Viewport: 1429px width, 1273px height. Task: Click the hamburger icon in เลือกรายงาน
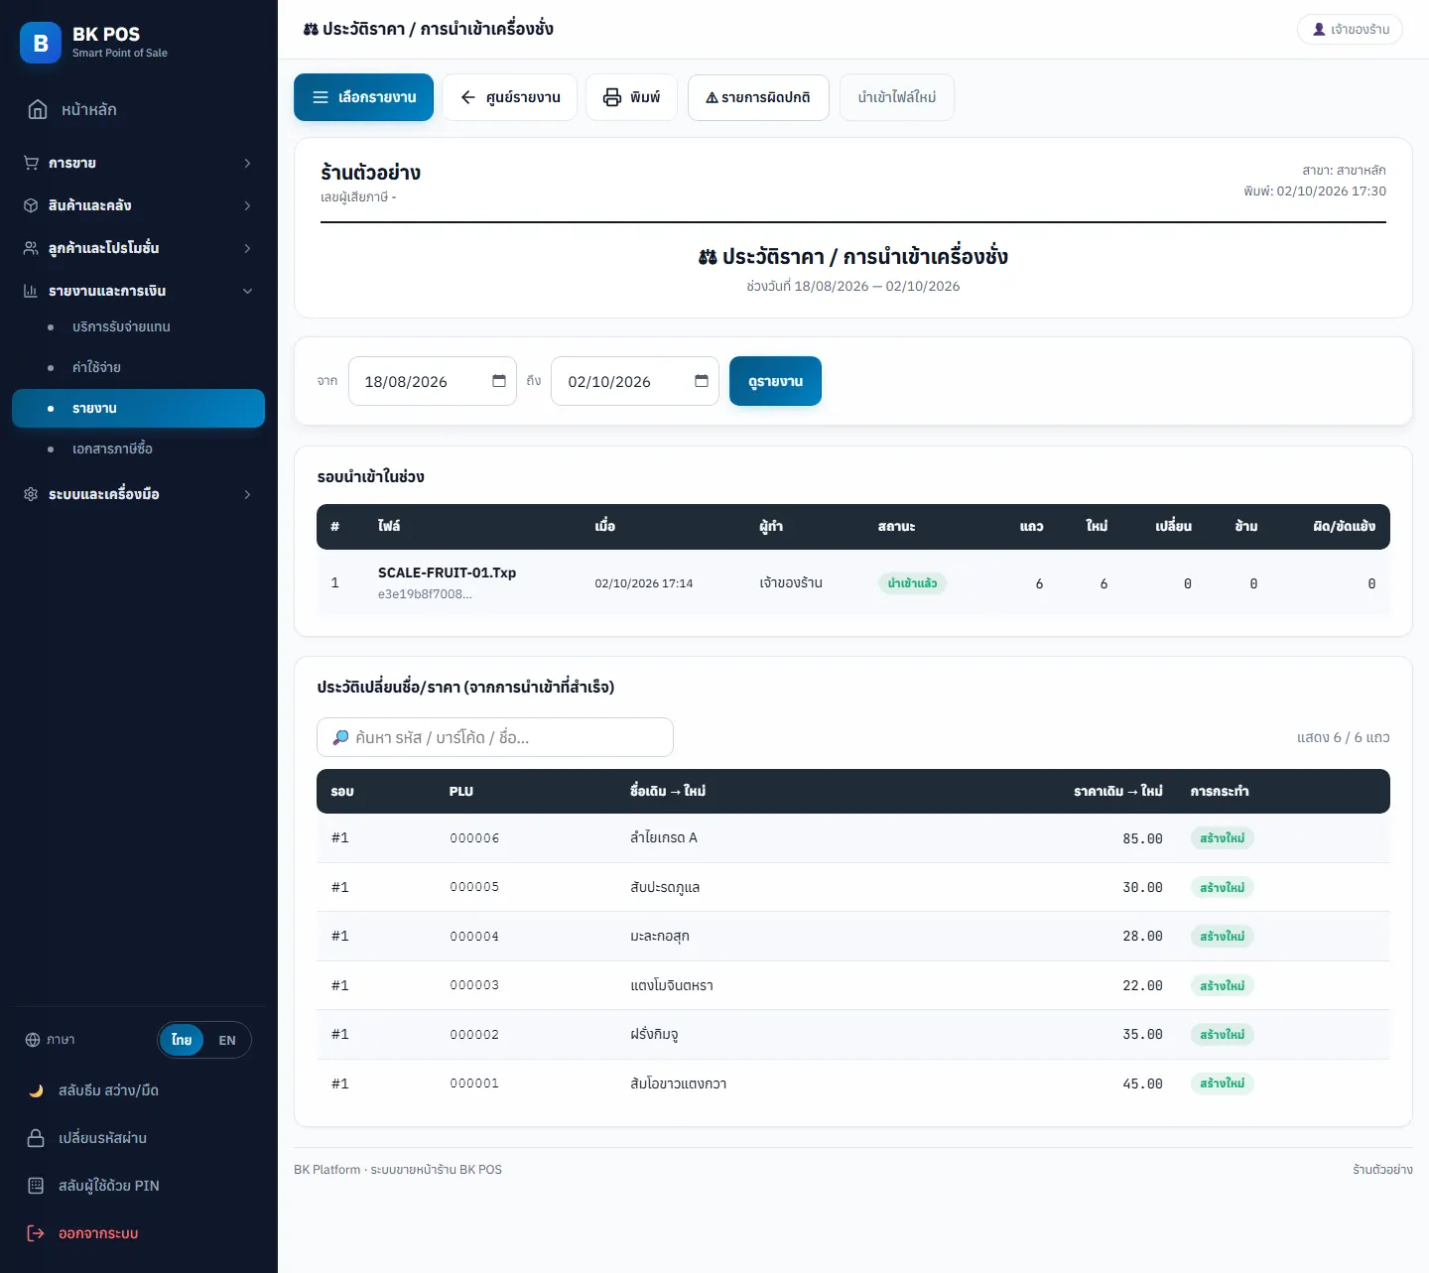321,97
